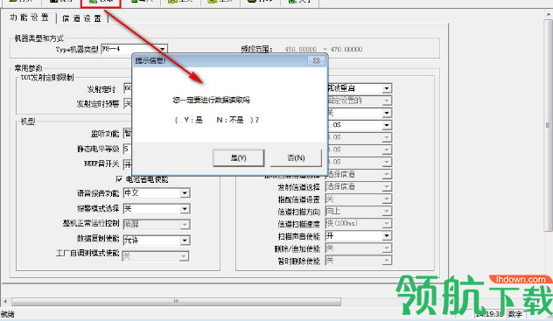Expand the 信道扫描方向 dropdown showing 向上
The height and width of the screenshot is (321, 553).
tap(387, 211)
